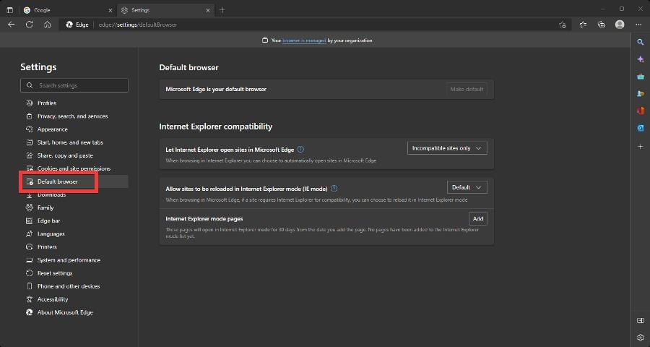This screenshot has width=650, height=347.
Task: Expand the IE mode Default dropdown
Action: click(467, 188)
